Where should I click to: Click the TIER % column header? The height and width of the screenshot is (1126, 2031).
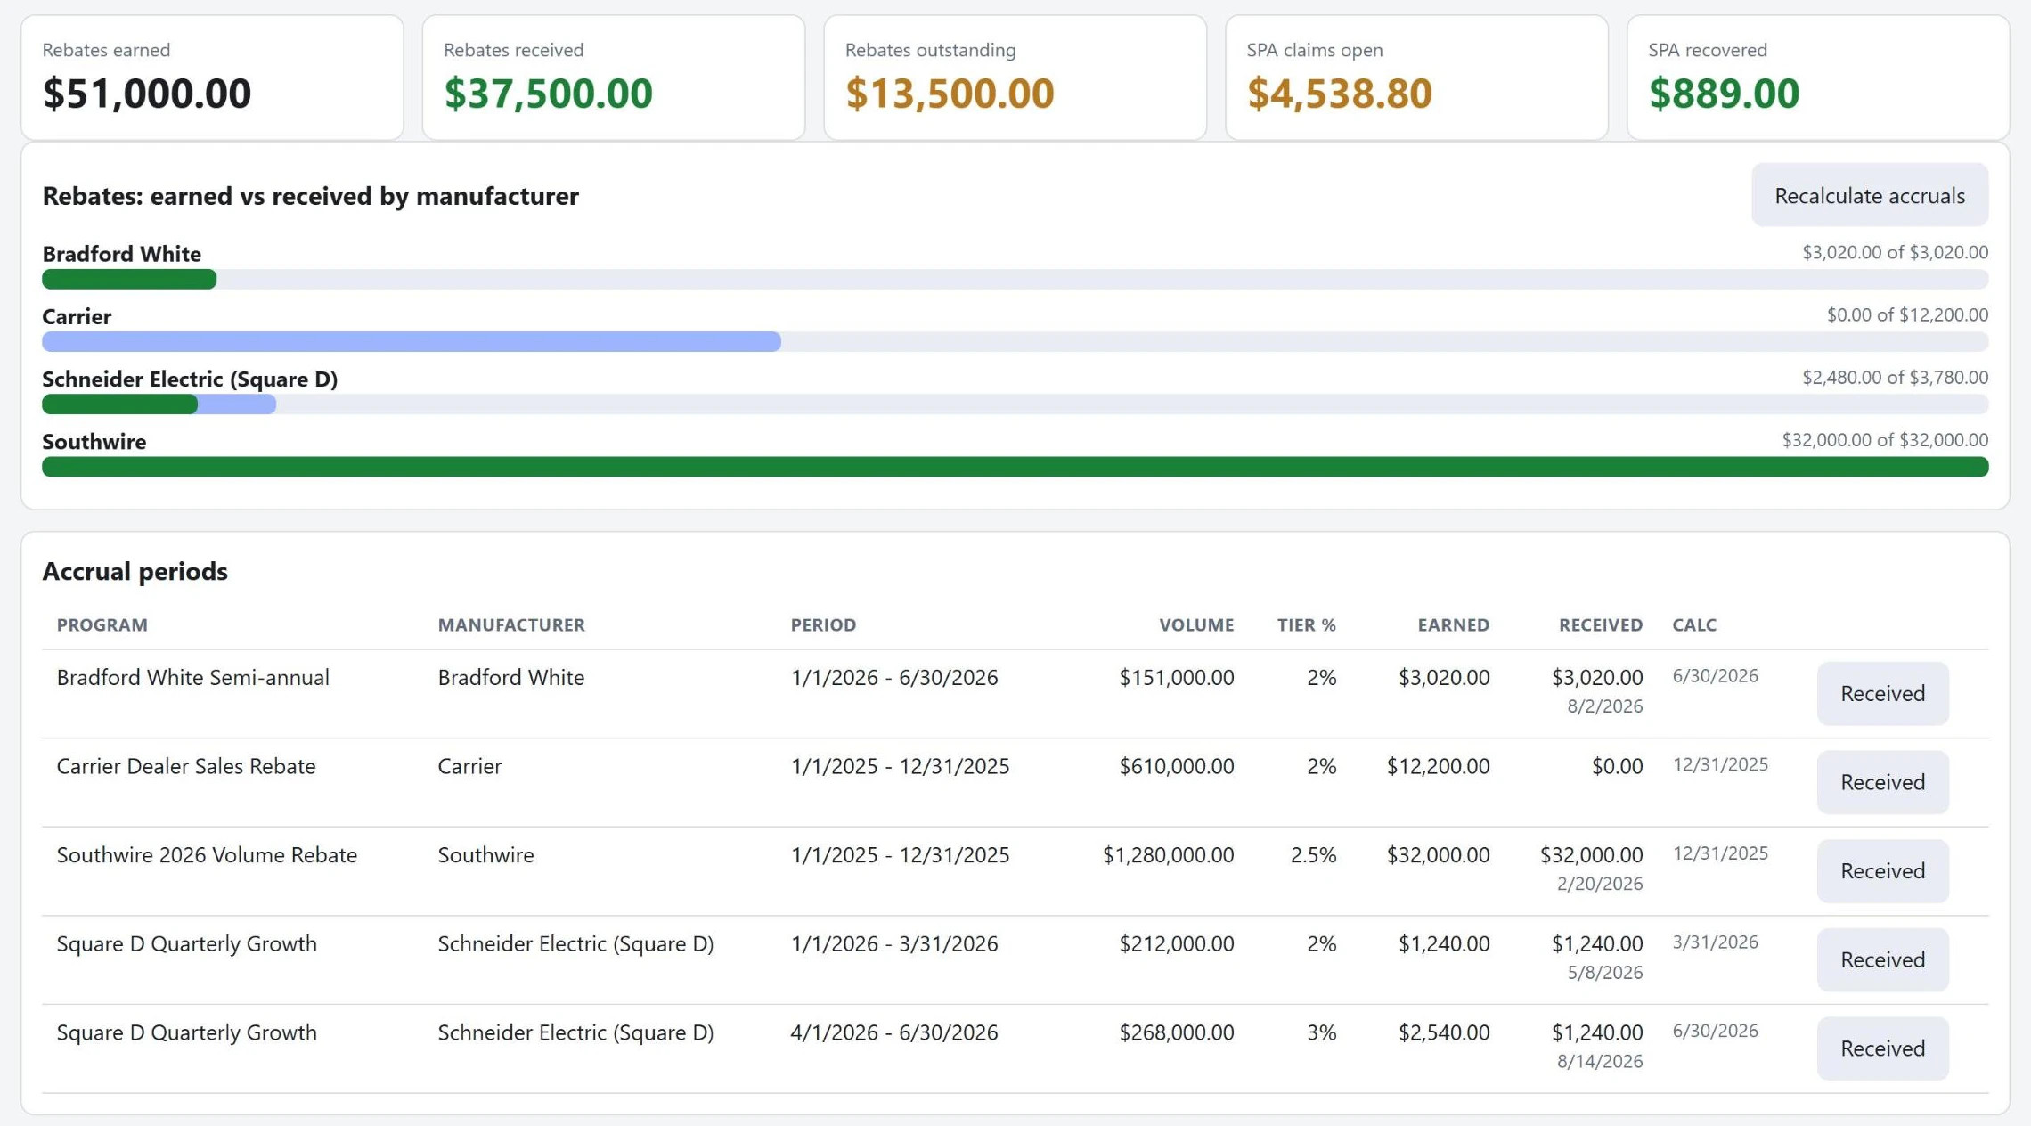(x=1306, y=625)
